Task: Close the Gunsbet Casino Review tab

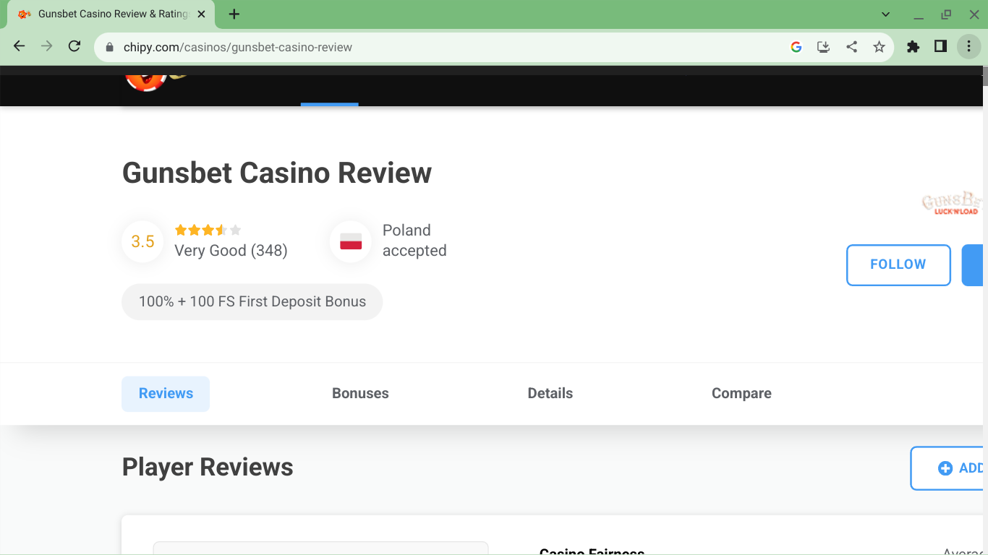Action: point(202,14)
